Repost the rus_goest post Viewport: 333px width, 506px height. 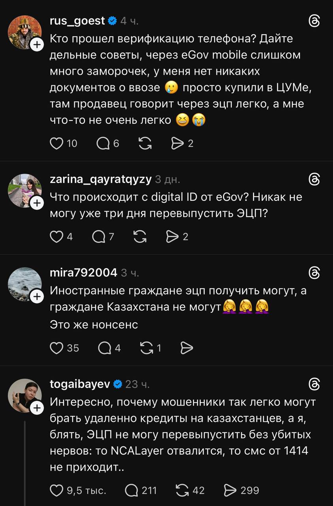click(145, 143)
